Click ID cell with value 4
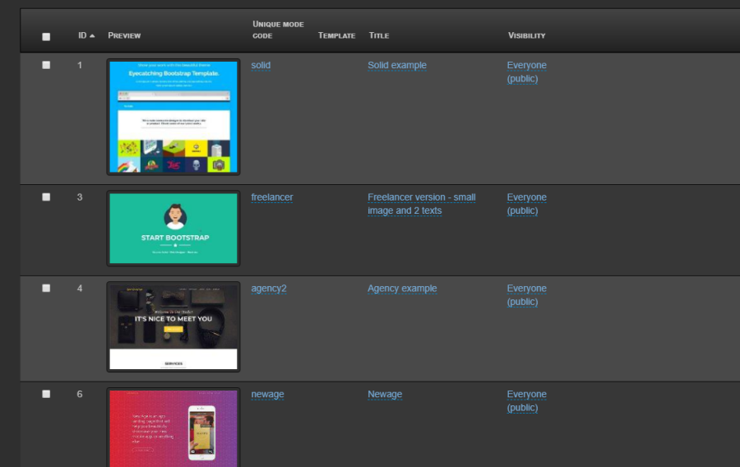Image resolution: width=740 pixels, height=467 pixels. point(80,289)
